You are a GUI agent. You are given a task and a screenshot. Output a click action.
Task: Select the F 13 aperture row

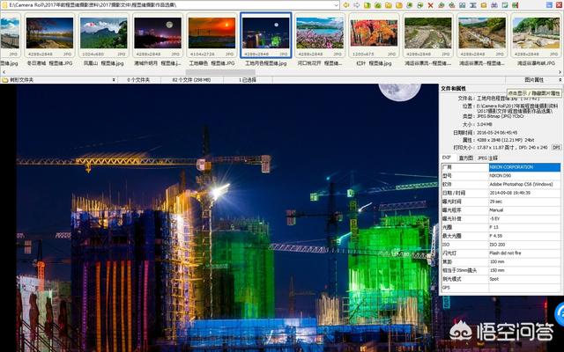coord(501,227)
